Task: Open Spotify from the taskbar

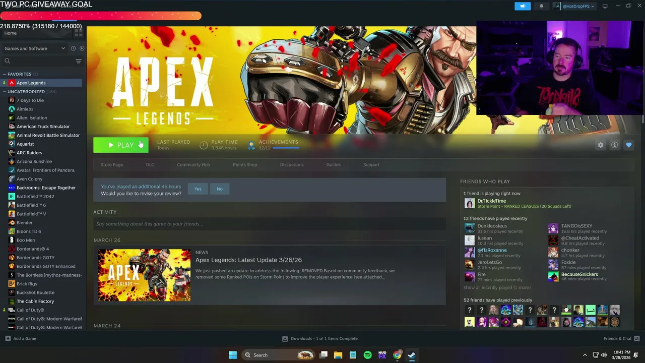Action: pos(367,355)
